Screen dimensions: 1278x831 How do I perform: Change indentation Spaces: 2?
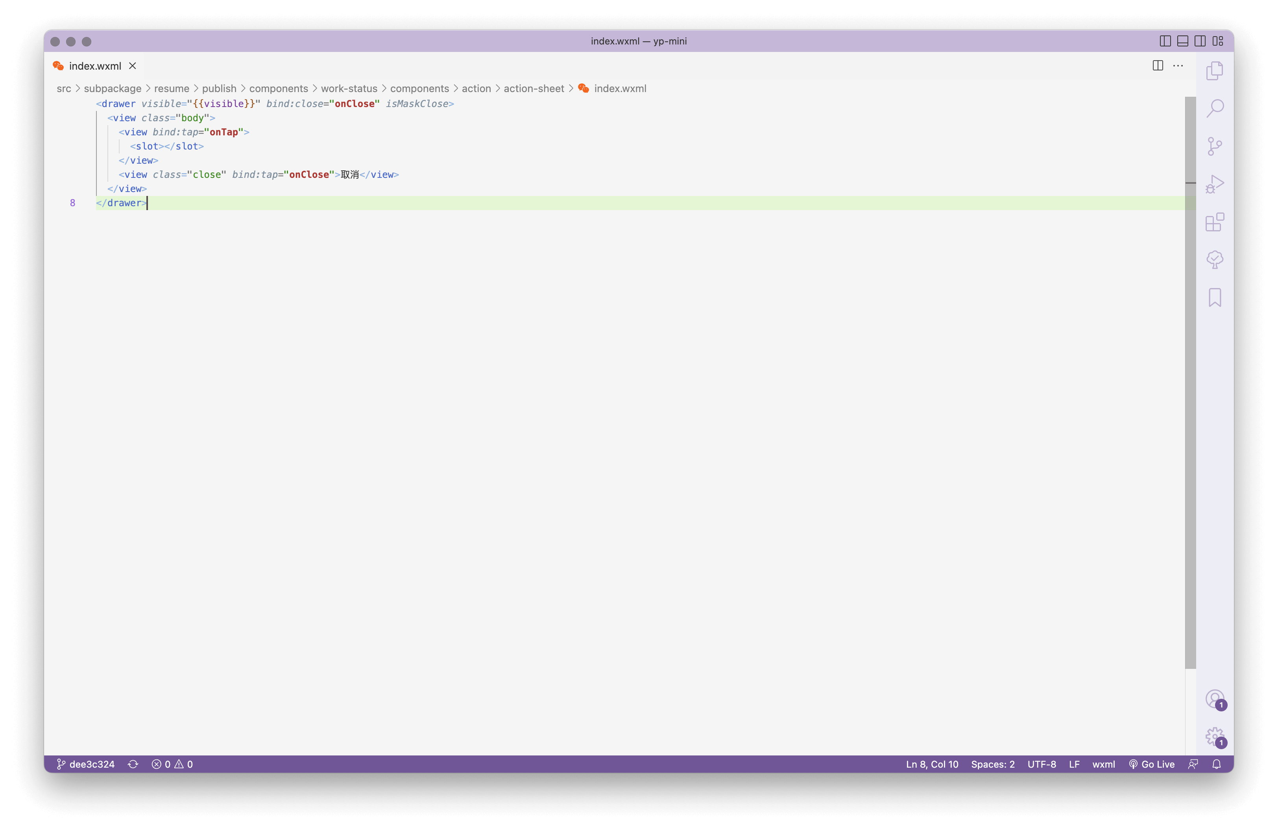click(x=992, y=764)
